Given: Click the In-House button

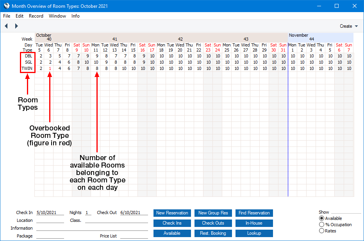Looking at the screenshot, I should 254,223.
